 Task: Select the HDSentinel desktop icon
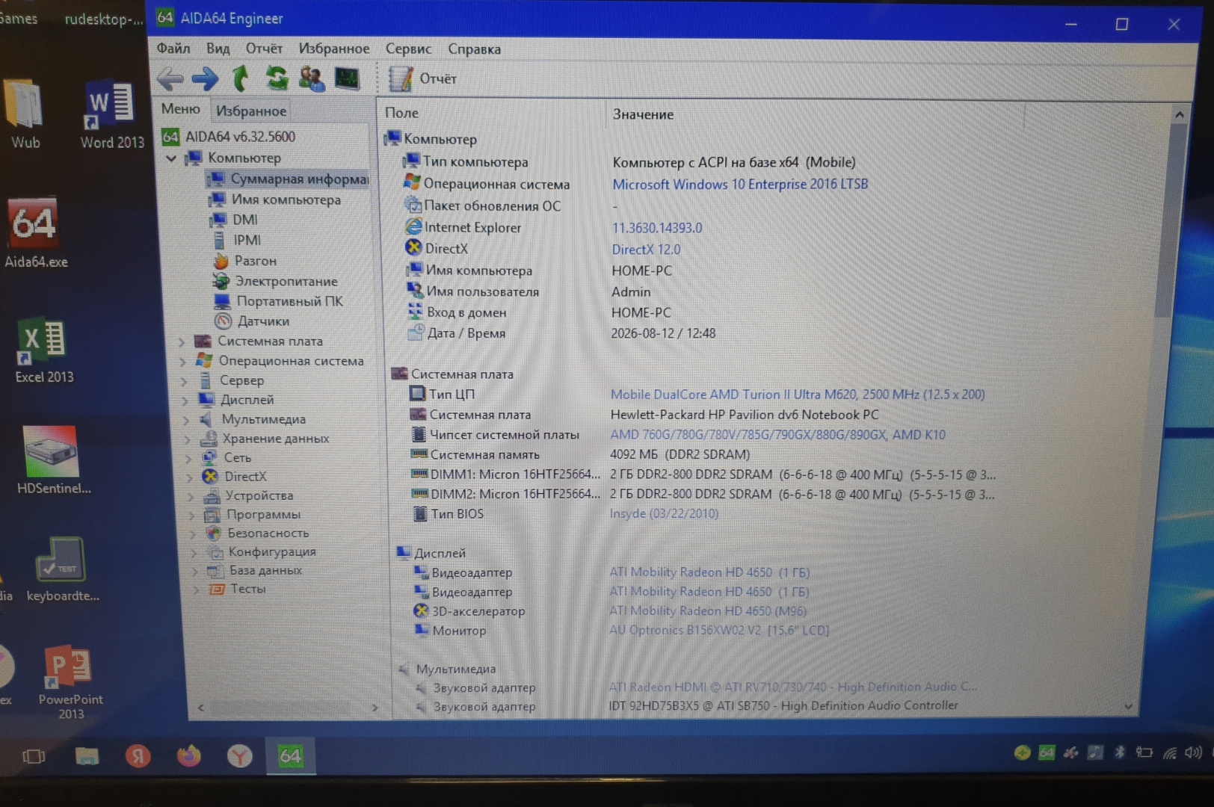(x=53, y=460)
